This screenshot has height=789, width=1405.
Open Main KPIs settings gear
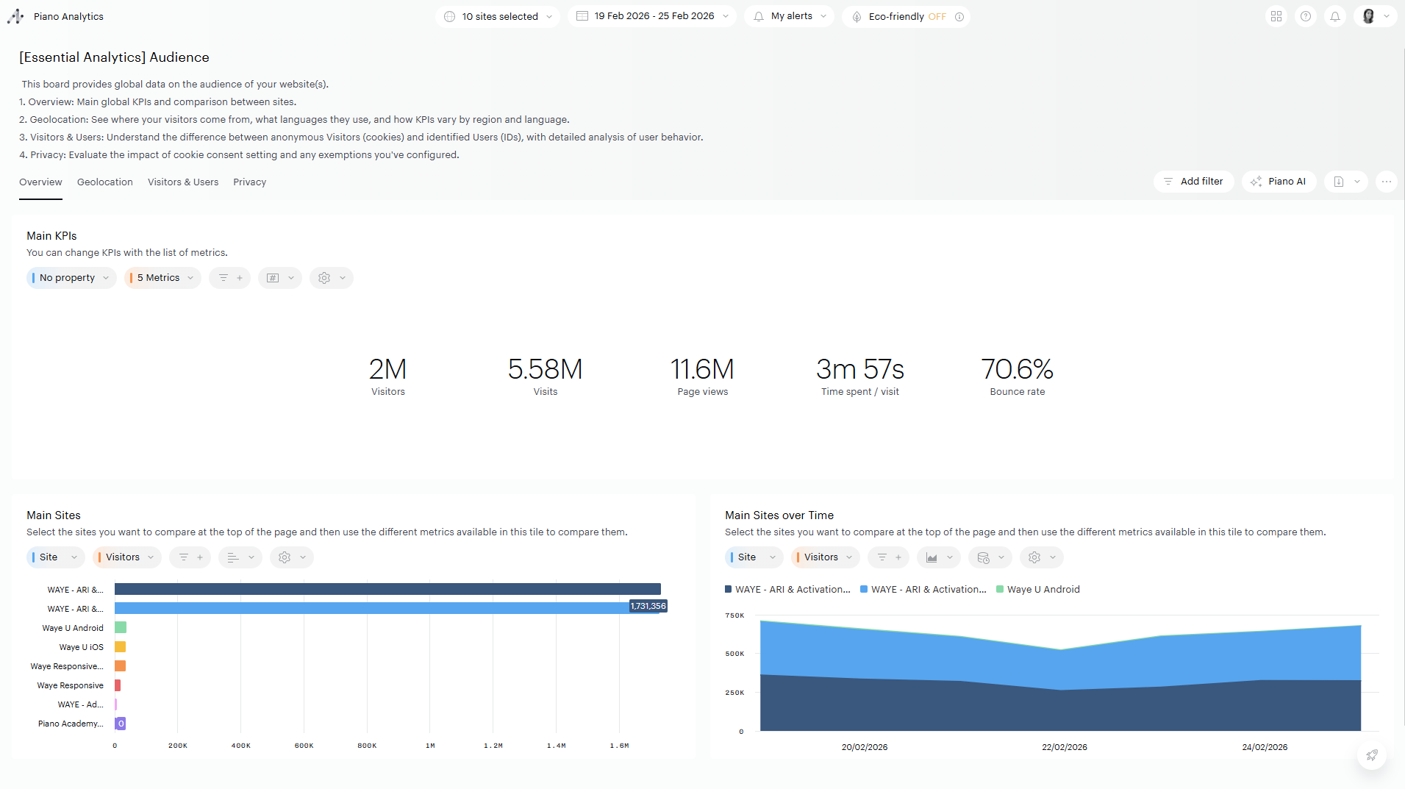coord(324,278)
